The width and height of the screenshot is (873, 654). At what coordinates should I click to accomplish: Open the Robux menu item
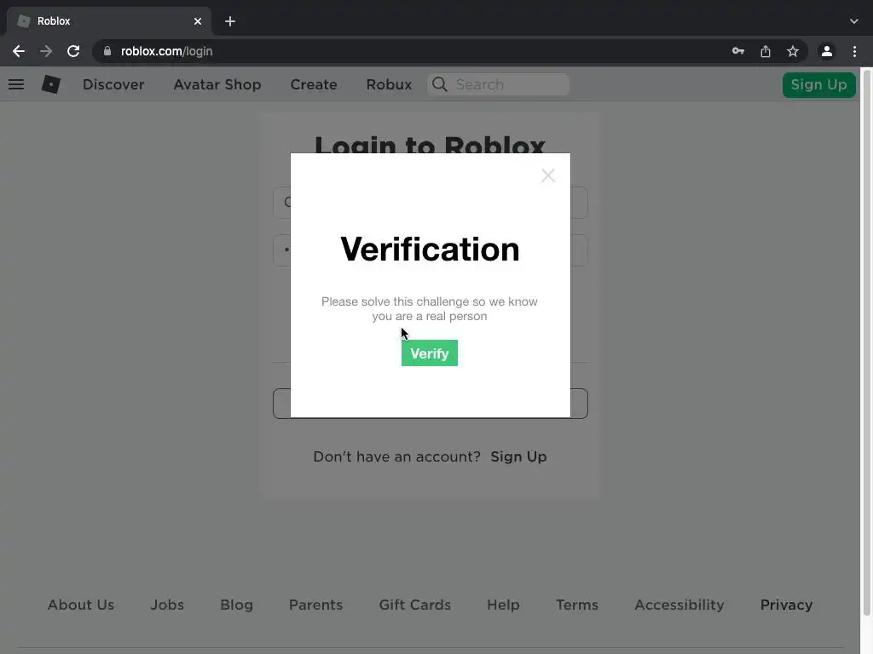[x=389, y=84]
